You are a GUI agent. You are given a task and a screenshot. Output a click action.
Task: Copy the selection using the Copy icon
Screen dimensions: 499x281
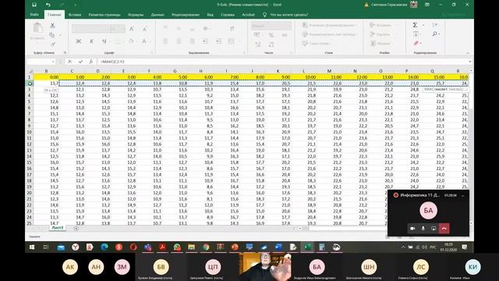pyautogui.click(x=52, y=34)
